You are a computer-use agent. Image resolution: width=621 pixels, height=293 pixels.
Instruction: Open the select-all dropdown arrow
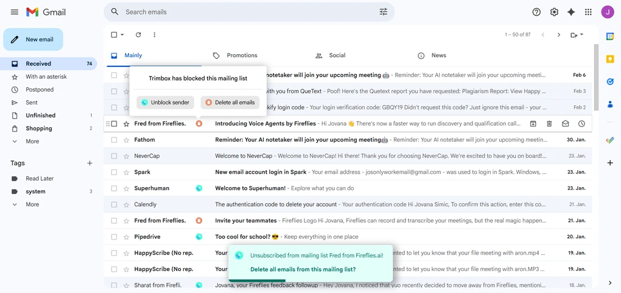pos(122,35)
